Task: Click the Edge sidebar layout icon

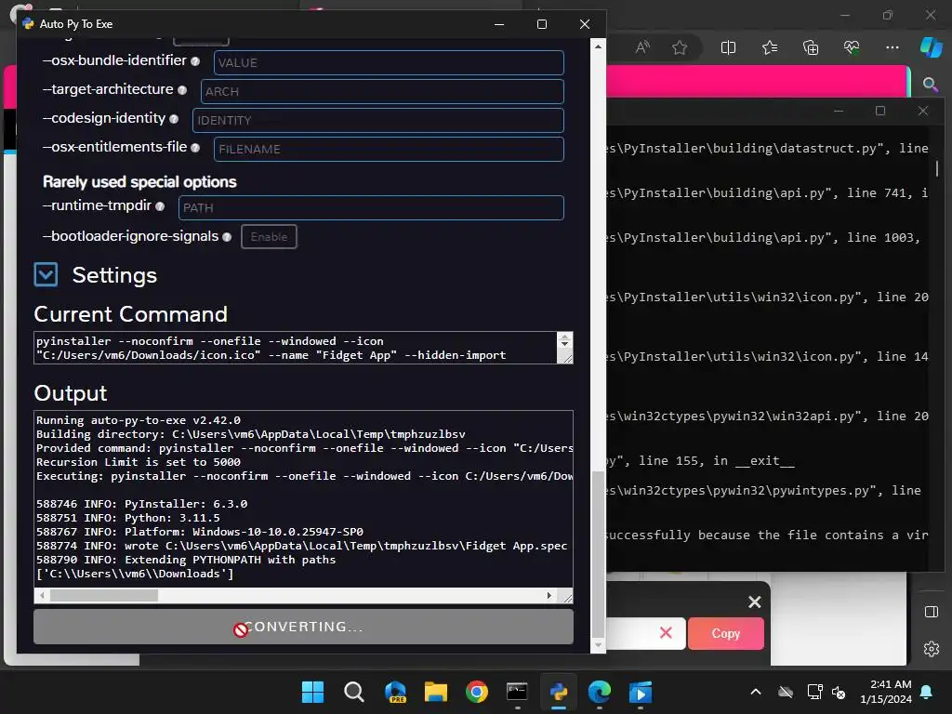Action: (932, 612)
